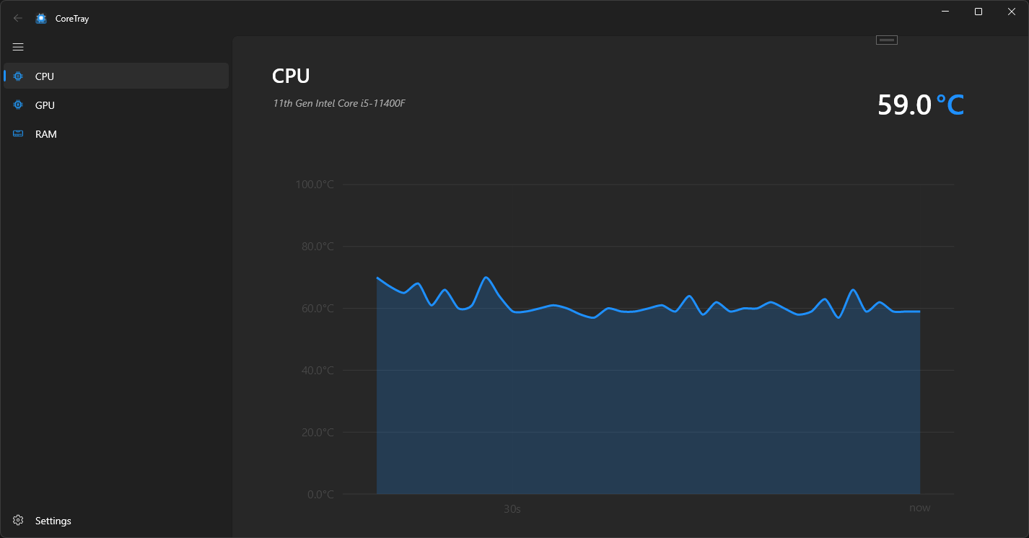
Task: Click the small bar icon above temperature
Action: coord(886,40)
